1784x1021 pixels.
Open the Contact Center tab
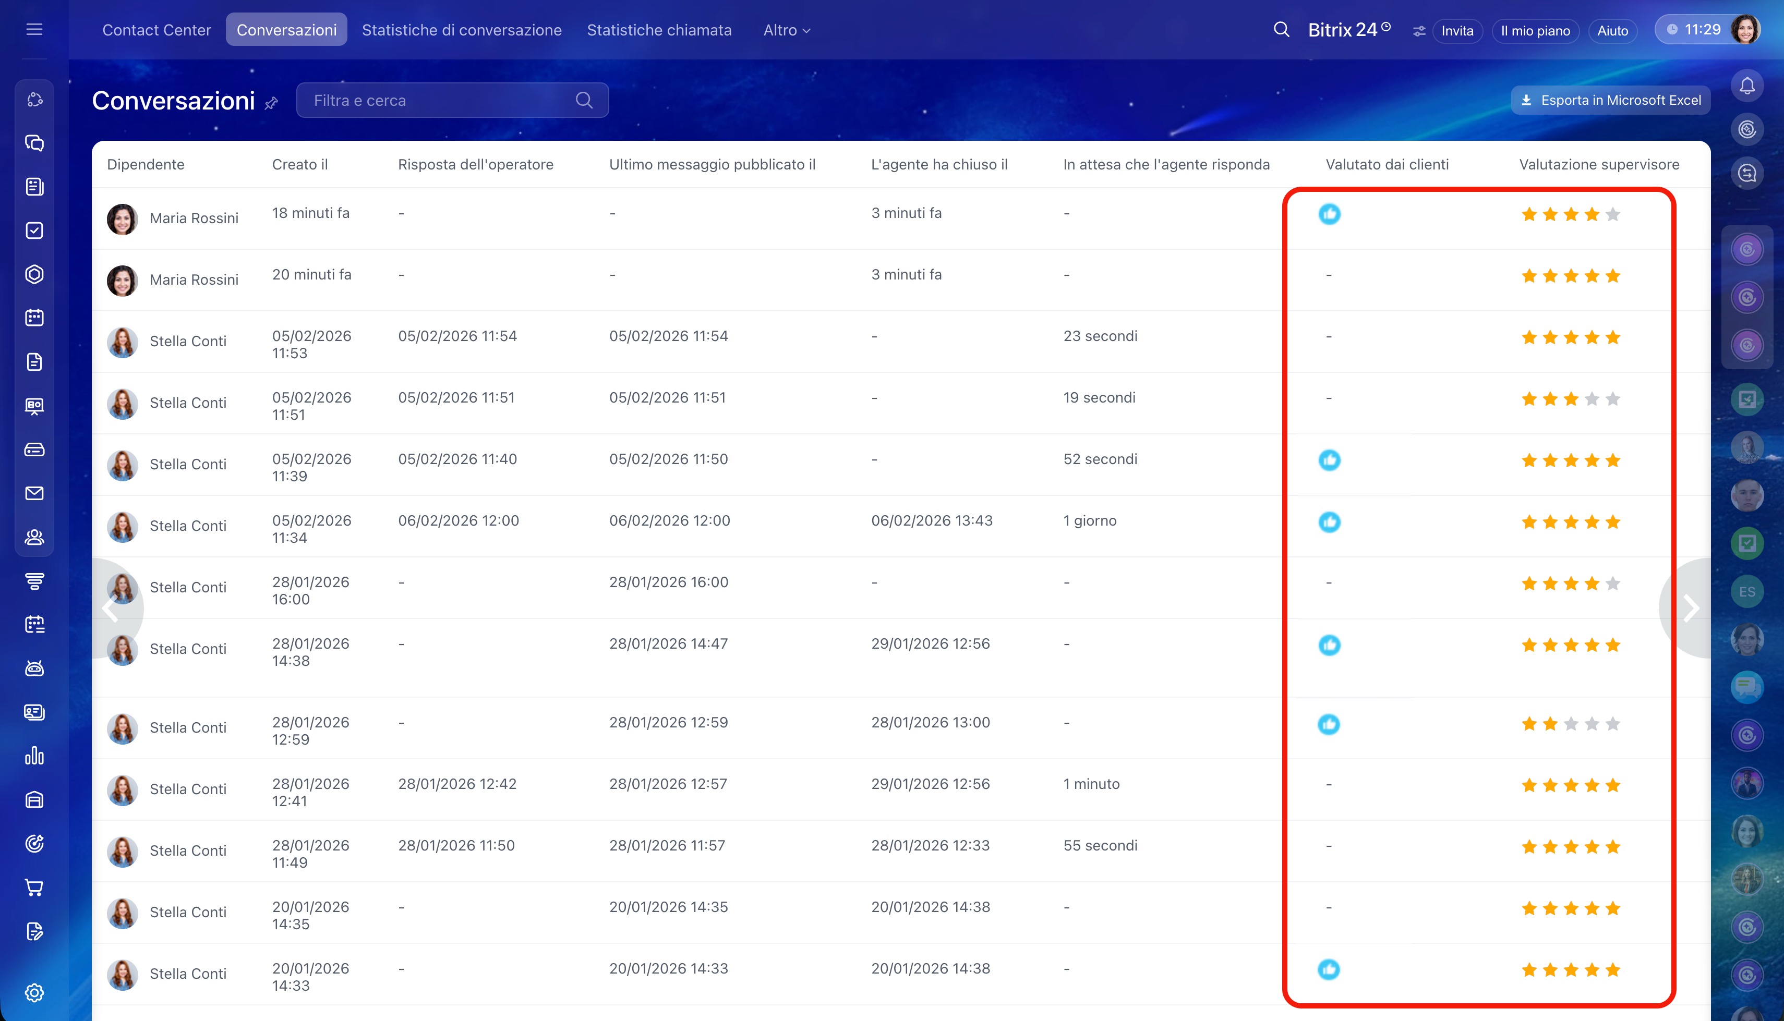(156, 30)
